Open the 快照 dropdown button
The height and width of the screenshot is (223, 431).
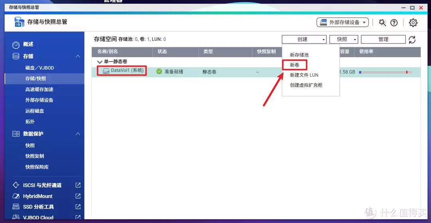tap(344, 40)
